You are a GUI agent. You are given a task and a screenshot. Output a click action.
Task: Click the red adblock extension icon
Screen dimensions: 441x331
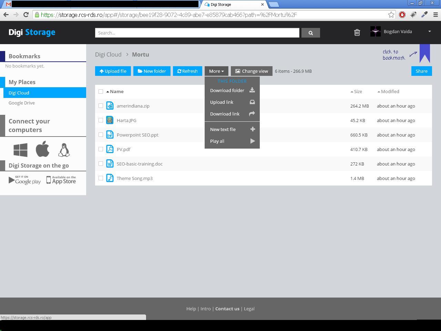pyautogui.click(x=402, y=15)
